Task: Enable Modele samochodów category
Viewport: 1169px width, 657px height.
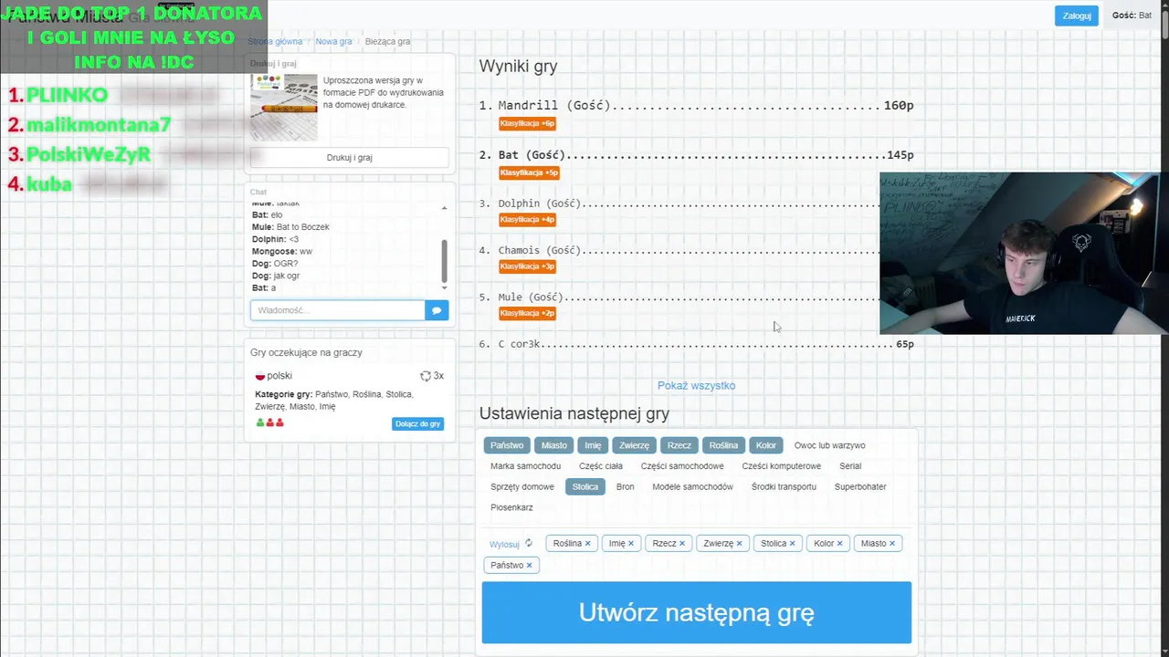Action: [692, 486]
